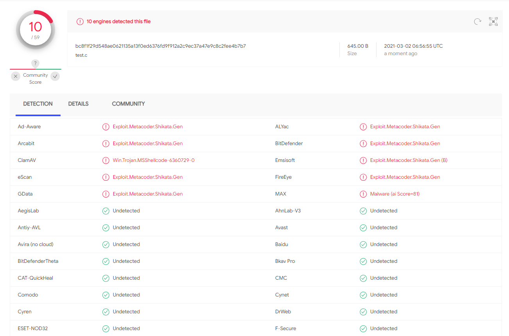Vote malicious with the X community button
Image resolution: width=509 pixels, height=336 pixels.
pos(15,76)
